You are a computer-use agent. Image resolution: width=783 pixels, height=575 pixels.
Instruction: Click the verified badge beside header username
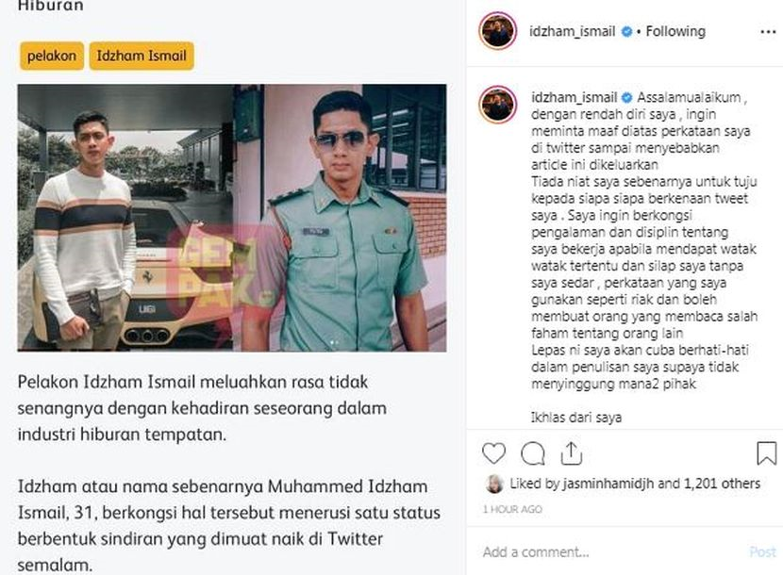(x=626, y=31)
